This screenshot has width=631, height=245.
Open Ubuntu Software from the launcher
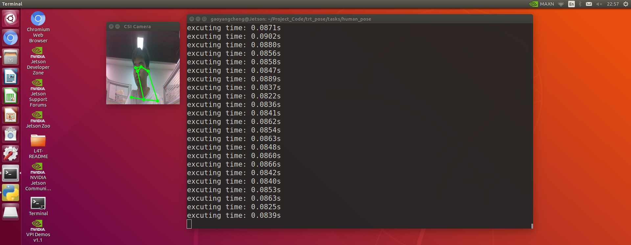click(11, 134)
